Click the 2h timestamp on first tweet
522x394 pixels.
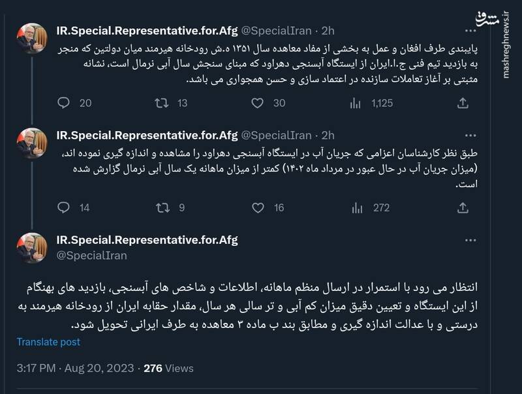(x=328, y=30)
